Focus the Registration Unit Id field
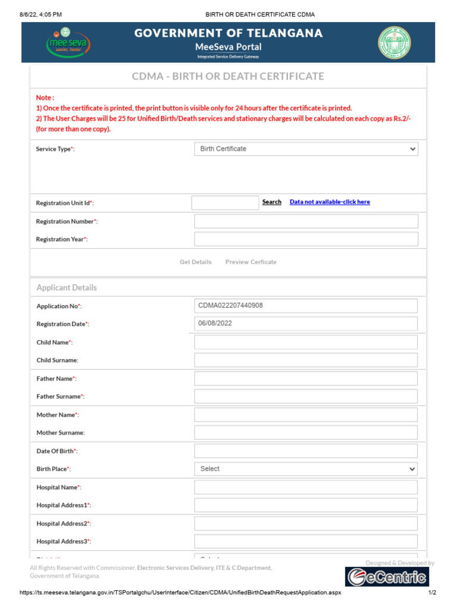The height and width of the screenshot is (608, 456). click(x=225, y=202)
